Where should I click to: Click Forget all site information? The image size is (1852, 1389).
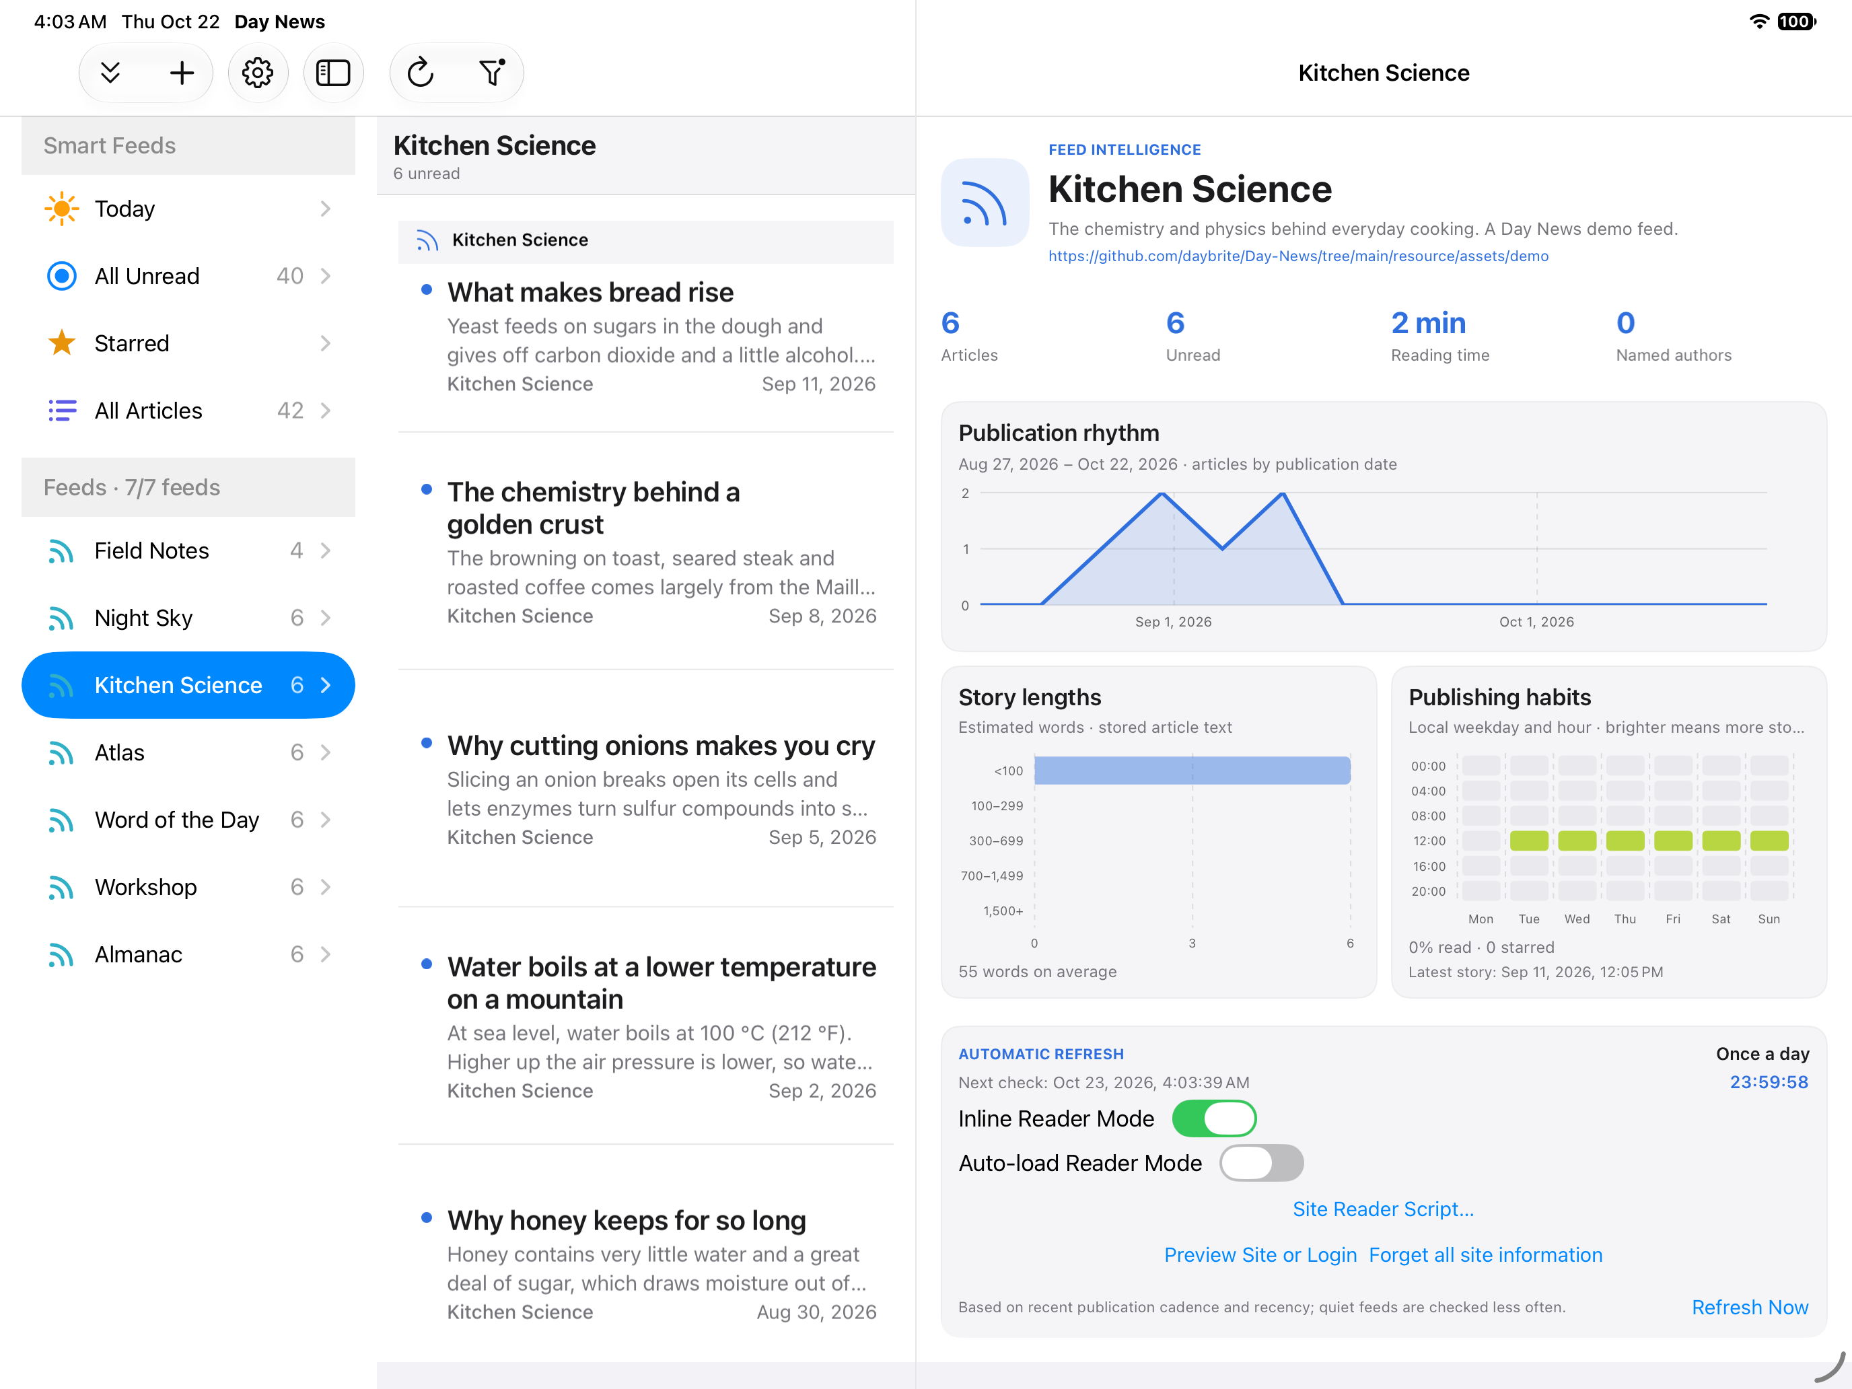pyautogui.click(x=1485, y=1255)
